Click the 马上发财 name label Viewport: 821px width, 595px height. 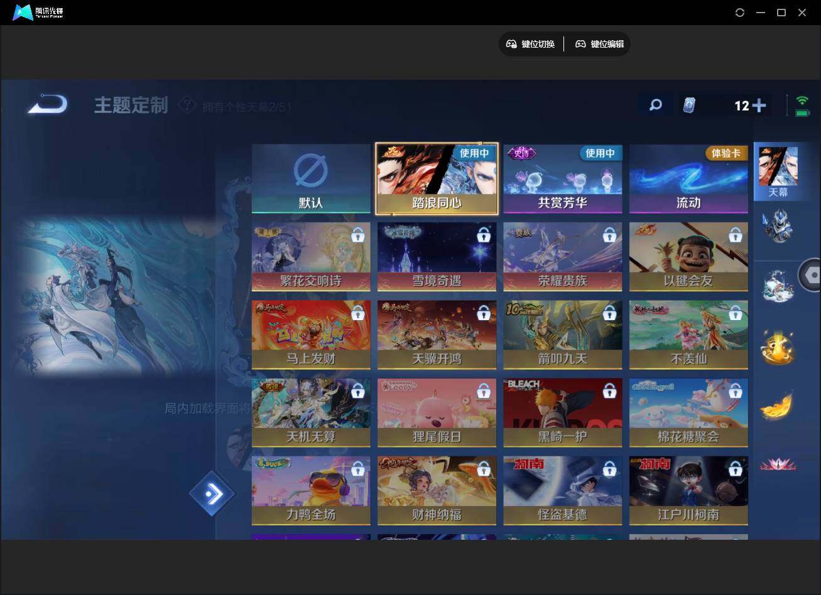click(x=311, y=359)
